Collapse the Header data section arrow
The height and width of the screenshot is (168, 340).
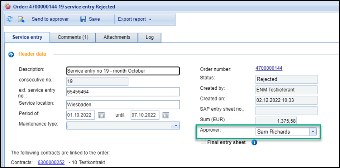click(x=11, y=54)
